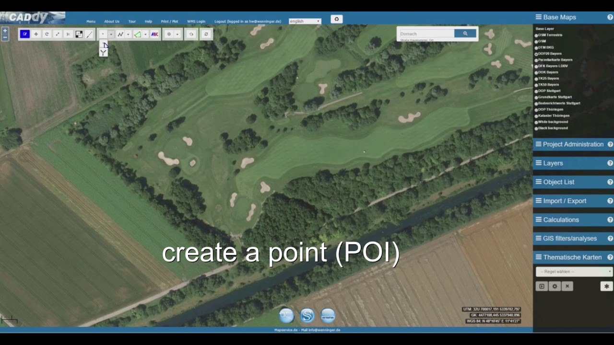Pick the scale arrow tool

click(x=58, y=34)
